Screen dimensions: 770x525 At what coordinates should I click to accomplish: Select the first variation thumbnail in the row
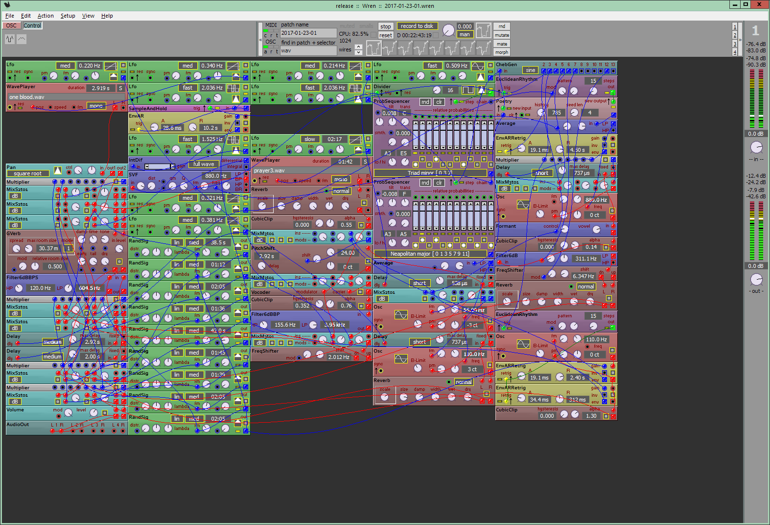[373, 48]
